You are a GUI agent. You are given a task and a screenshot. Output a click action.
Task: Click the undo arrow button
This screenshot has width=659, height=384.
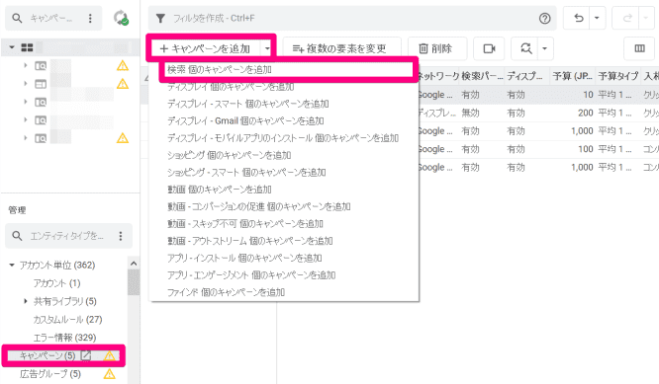point(578,18)
